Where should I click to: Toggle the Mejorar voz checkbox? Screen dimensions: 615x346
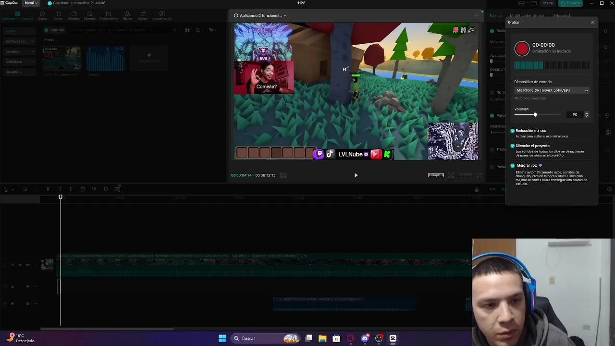pos(513,165)
